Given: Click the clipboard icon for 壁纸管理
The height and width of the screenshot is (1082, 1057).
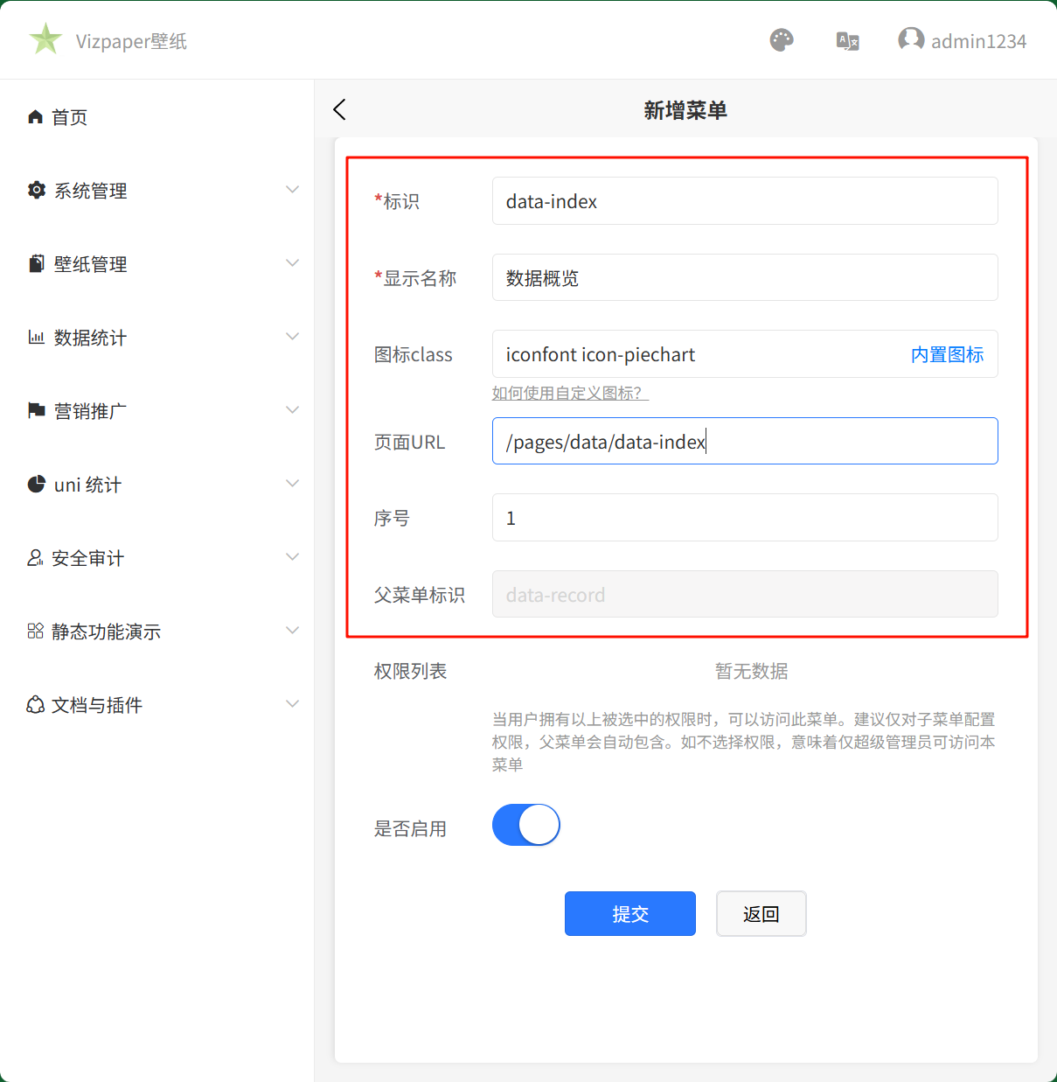Looking at the screenshot, I should [37, 263].
